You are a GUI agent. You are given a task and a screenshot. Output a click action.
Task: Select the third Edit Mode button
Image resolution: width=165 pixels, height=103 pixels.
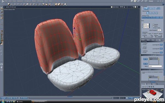(158, 8)
